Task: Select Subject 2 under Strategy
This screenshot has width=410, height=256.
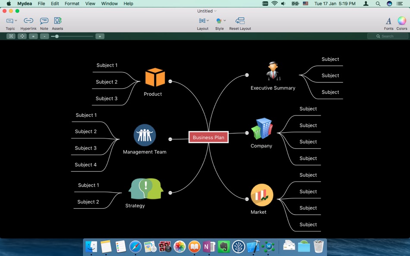Action: click(88, 202)
